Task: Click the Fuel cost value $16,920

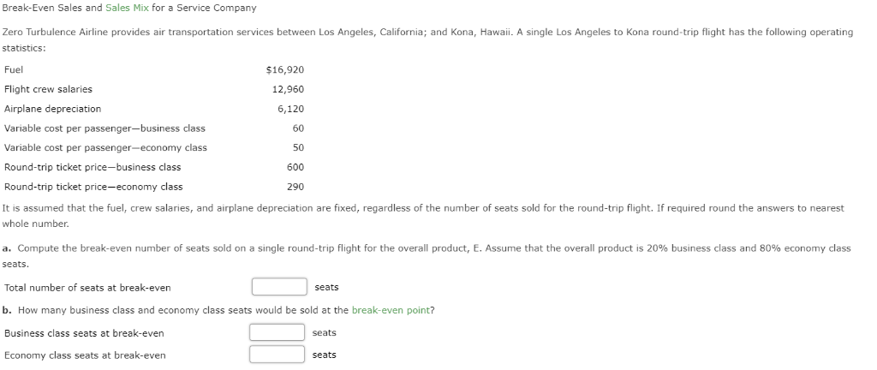Action: tap(285, 70)
